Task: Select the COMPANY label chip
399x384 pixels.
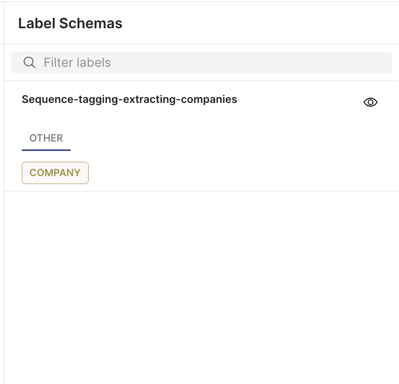Action: click(x=55, y=173)
